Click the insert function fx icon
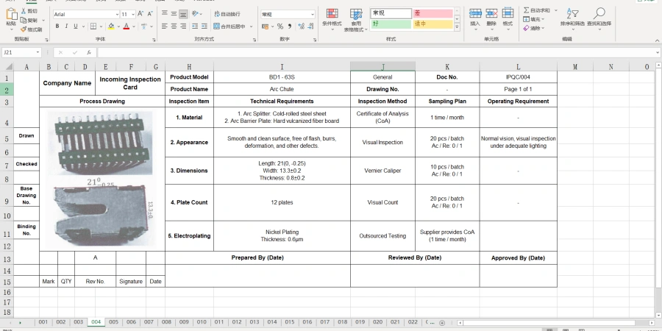 tap(89, 53)
